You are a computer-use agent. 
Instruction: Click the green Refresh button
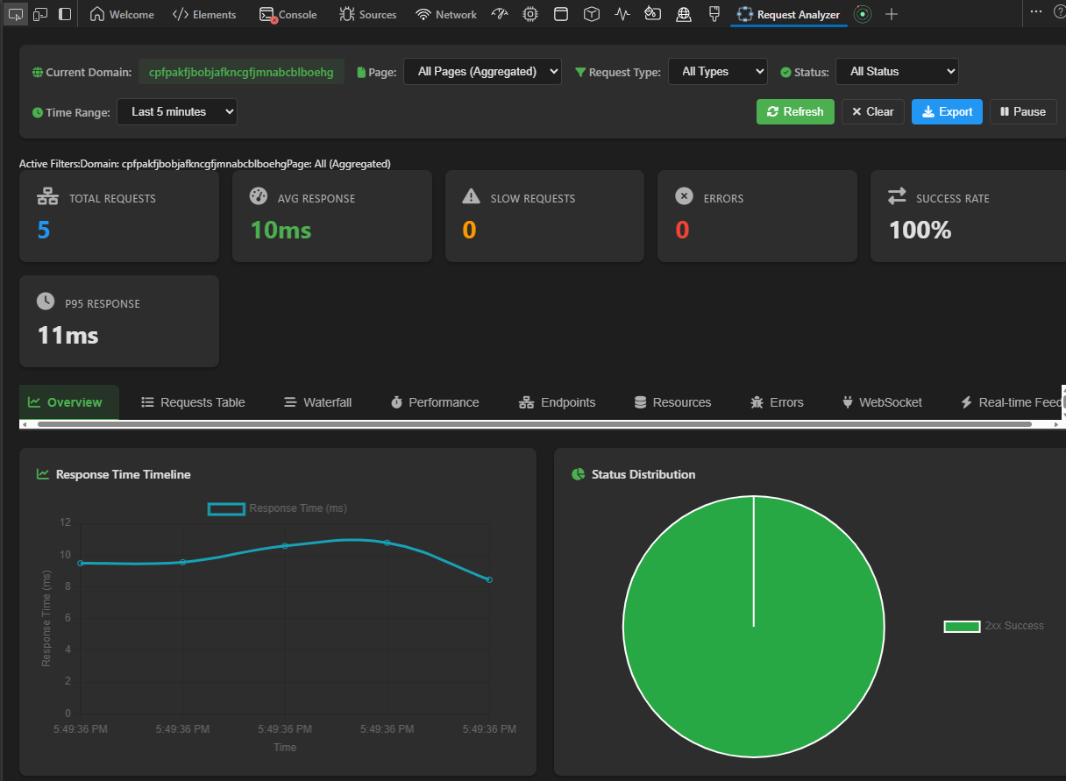(x=795, y=111)
